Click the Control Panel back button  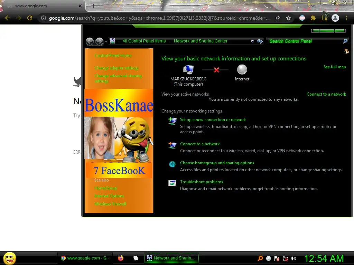(x=90, y=41)
